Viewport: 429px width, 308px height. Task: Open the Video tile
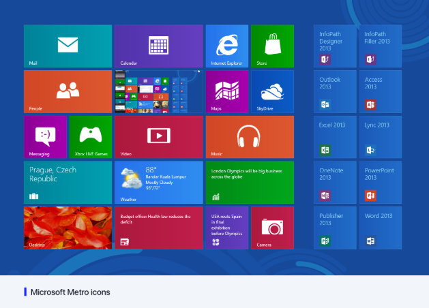pos(159,137)
